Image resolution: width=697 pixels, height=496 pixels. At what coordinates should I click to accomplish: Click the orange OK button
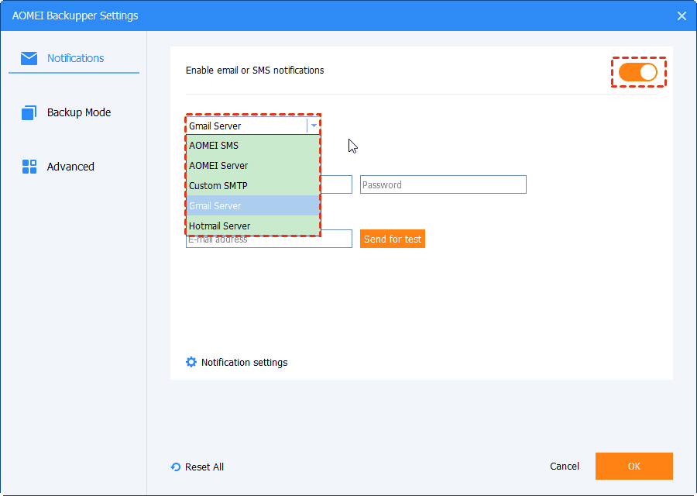coord(633,466)
